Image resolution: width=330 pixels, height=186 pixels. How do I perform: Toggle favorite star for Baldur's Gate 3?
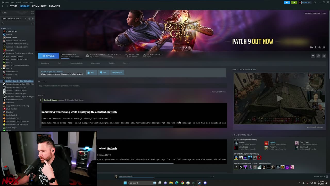pos(324,56)
